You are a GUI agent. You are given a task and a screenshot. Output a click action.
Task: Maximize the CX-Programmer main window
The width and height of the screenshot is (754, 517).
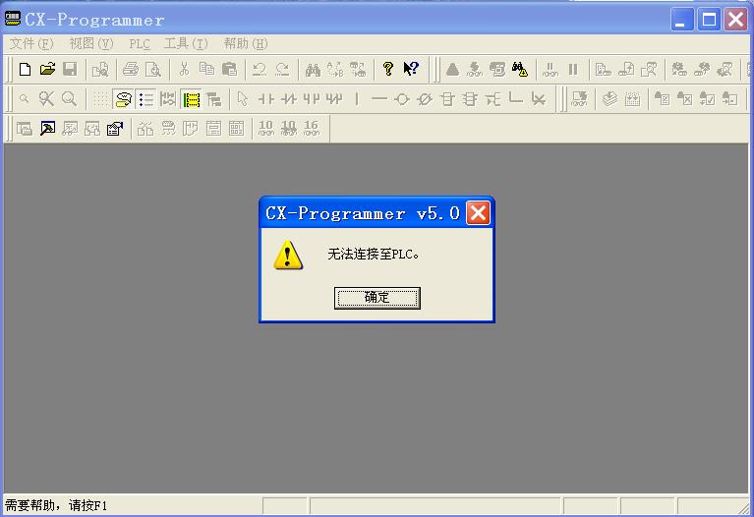pos(709,20)
